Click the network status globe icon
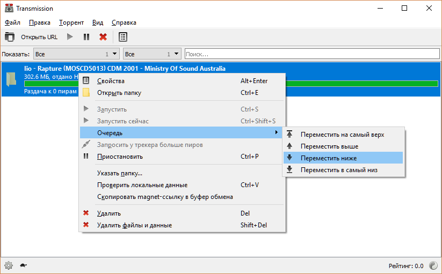Screen dimensions: 442x274 tap(433, 265)
